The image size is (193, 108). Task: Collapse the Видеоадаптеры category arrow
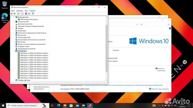pos(14,17)
